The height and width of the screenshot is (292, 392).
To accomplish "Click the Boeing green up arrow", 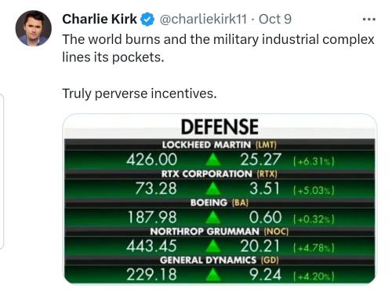I will pyautogui.click(x=213, y=217).
